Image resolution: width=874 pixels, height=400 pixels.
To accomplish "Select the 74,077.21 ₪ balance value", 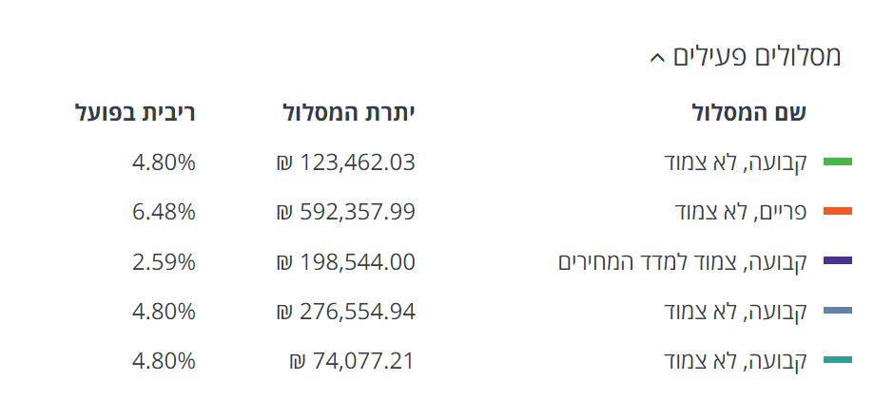I will pos(352,361).
